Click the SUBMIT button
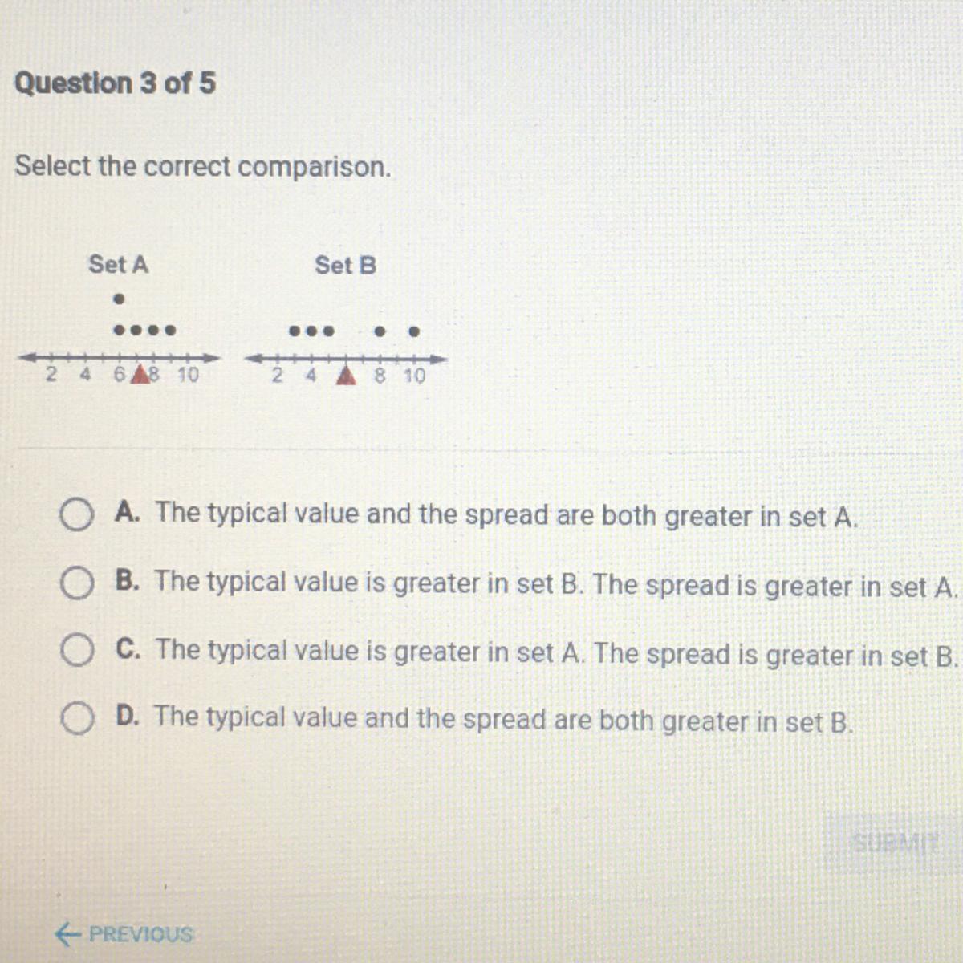The image size is (963, 963). click(893, 843)
